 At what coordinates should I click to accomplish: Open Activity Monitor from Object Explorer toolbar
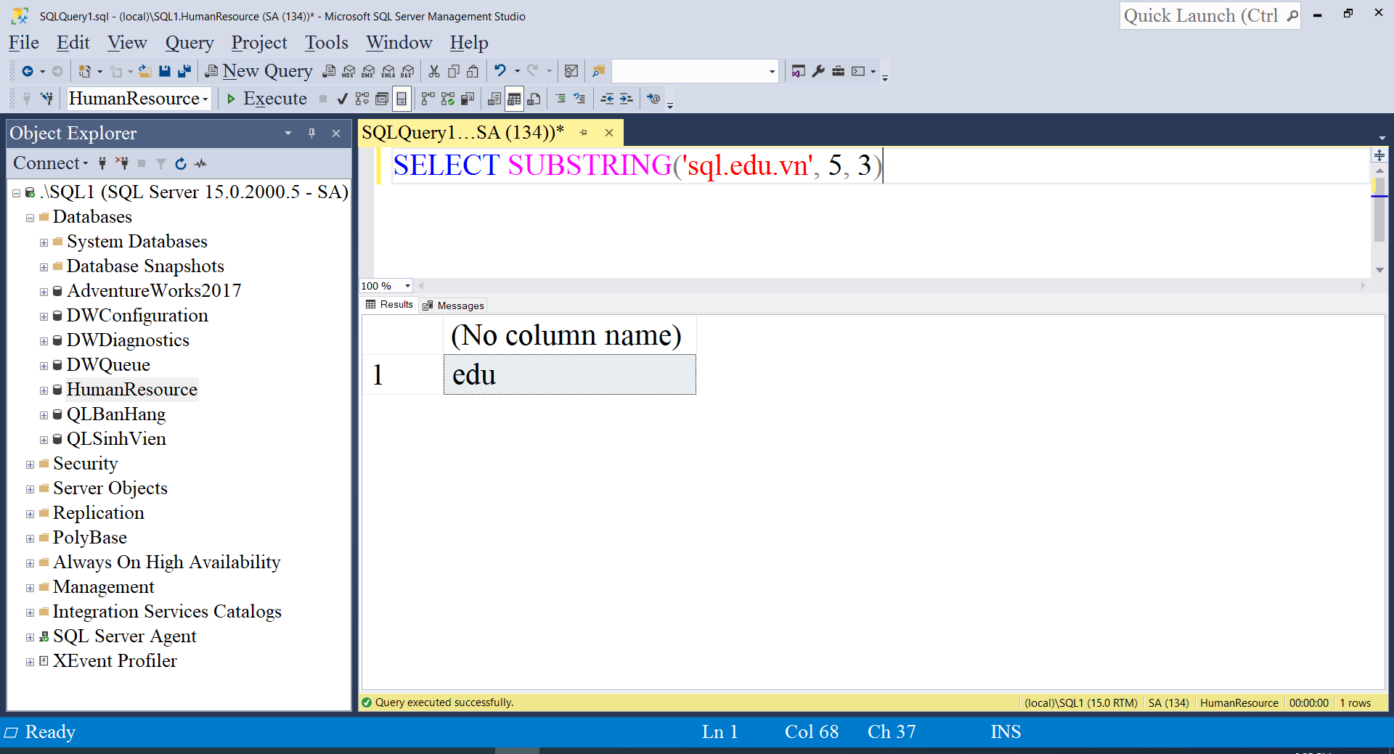[x=201, y=164]
